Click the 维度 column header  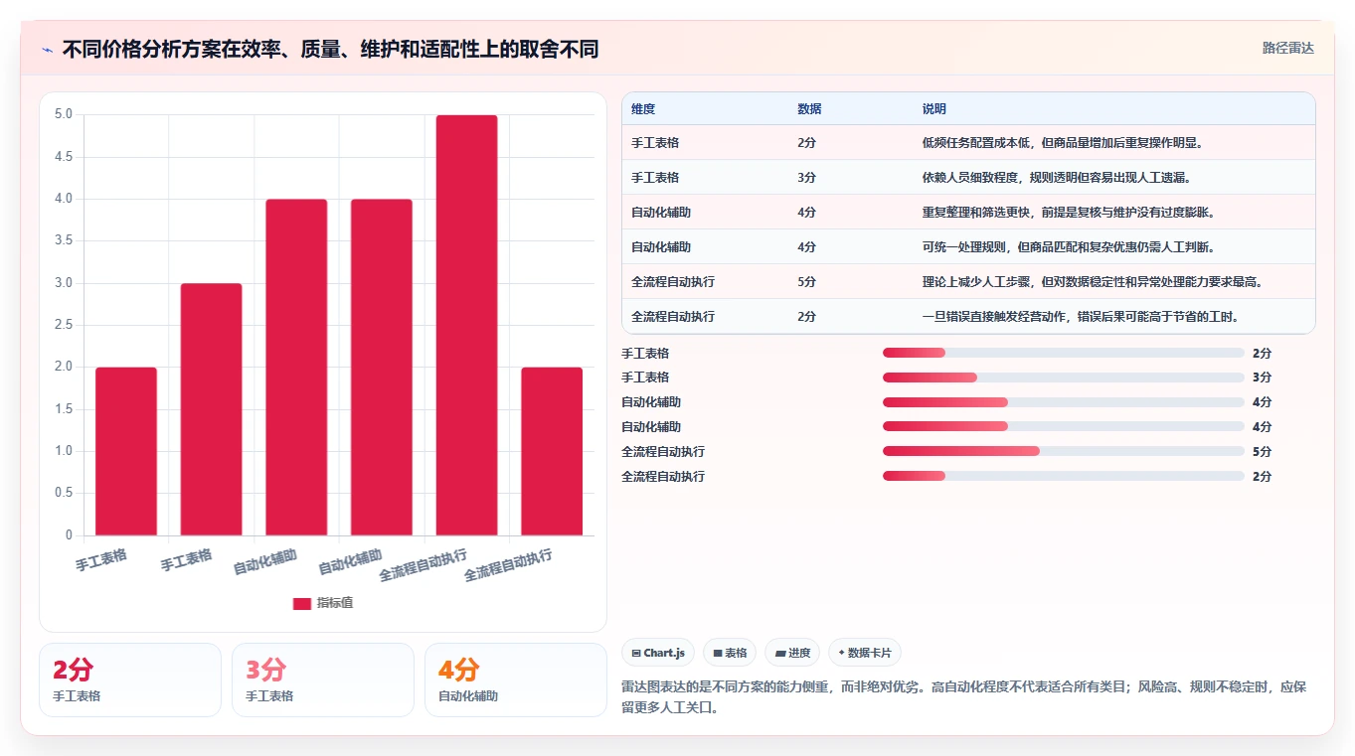tap(643, 109)
